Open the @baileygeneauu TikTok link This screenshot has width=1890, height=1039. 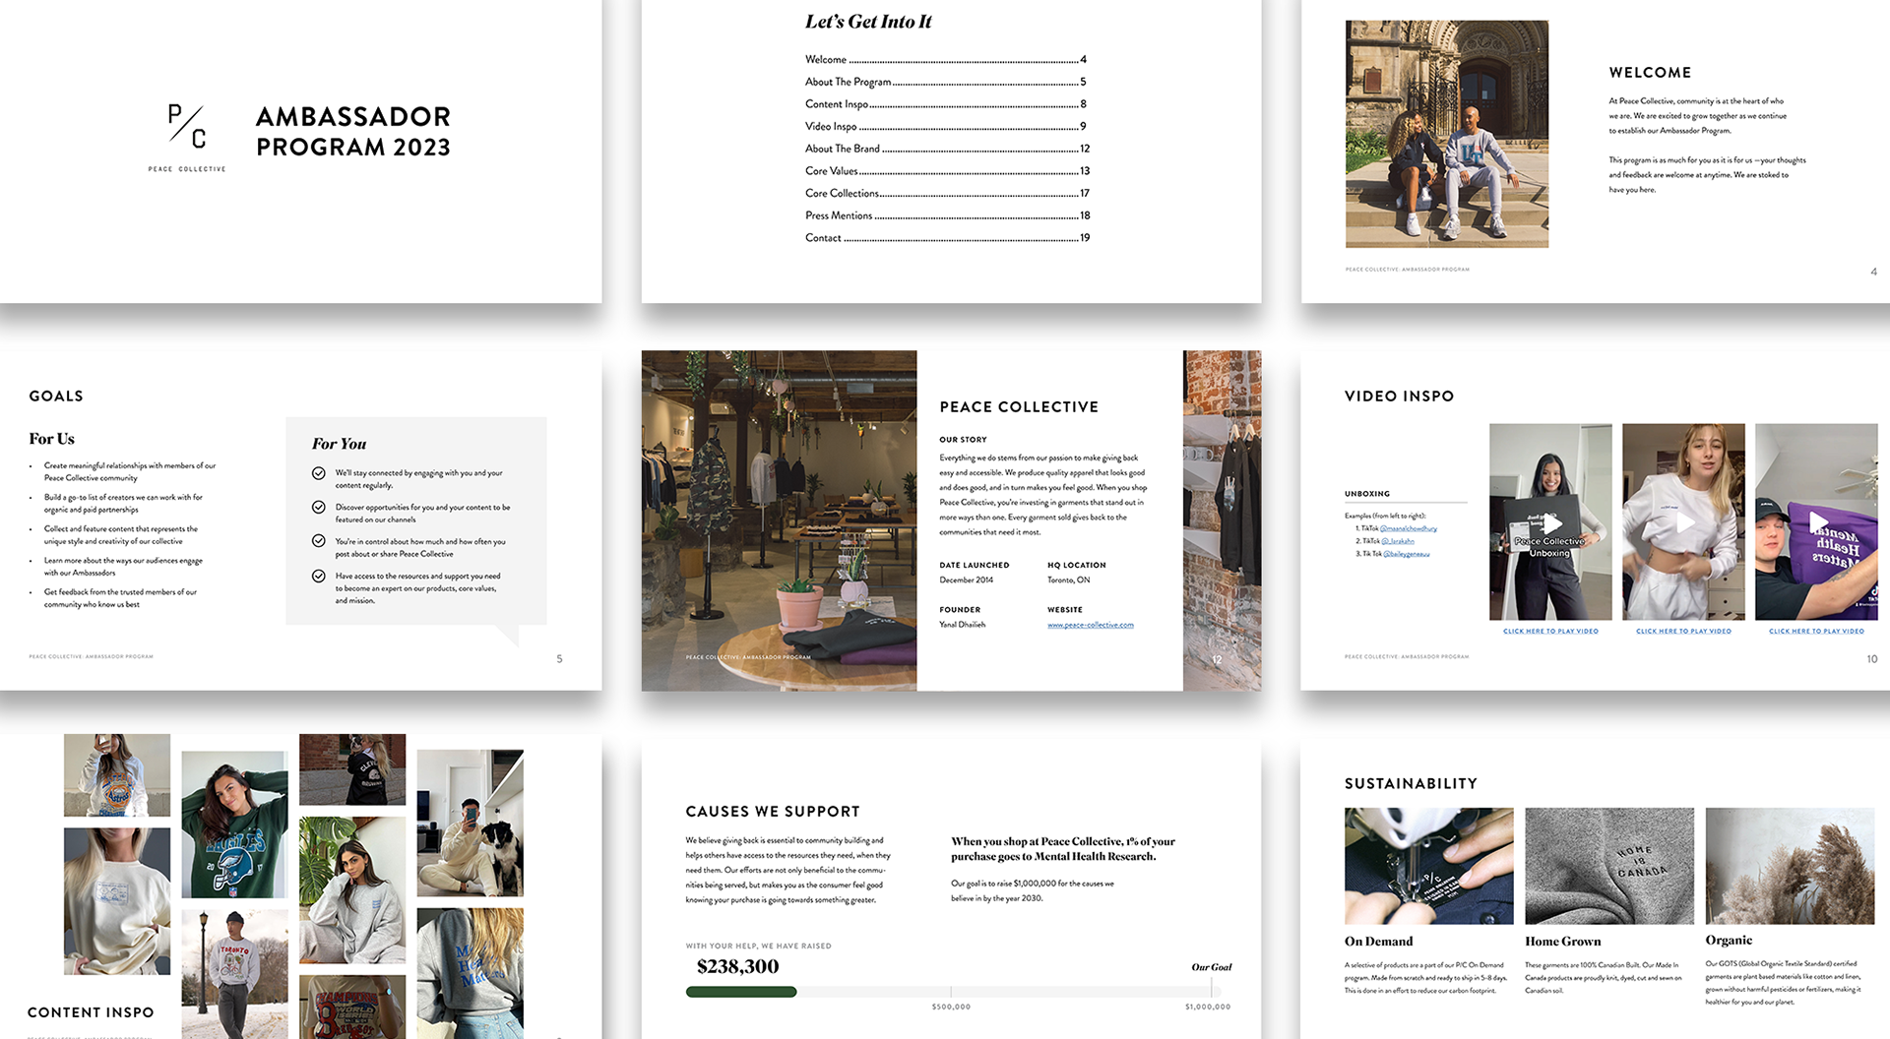pyautogui.click(x=1407, y=554)
